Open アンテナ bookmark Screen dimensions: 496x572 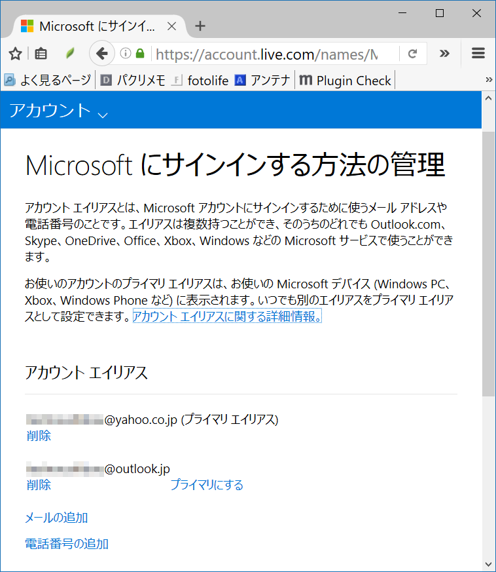[262, 80]
